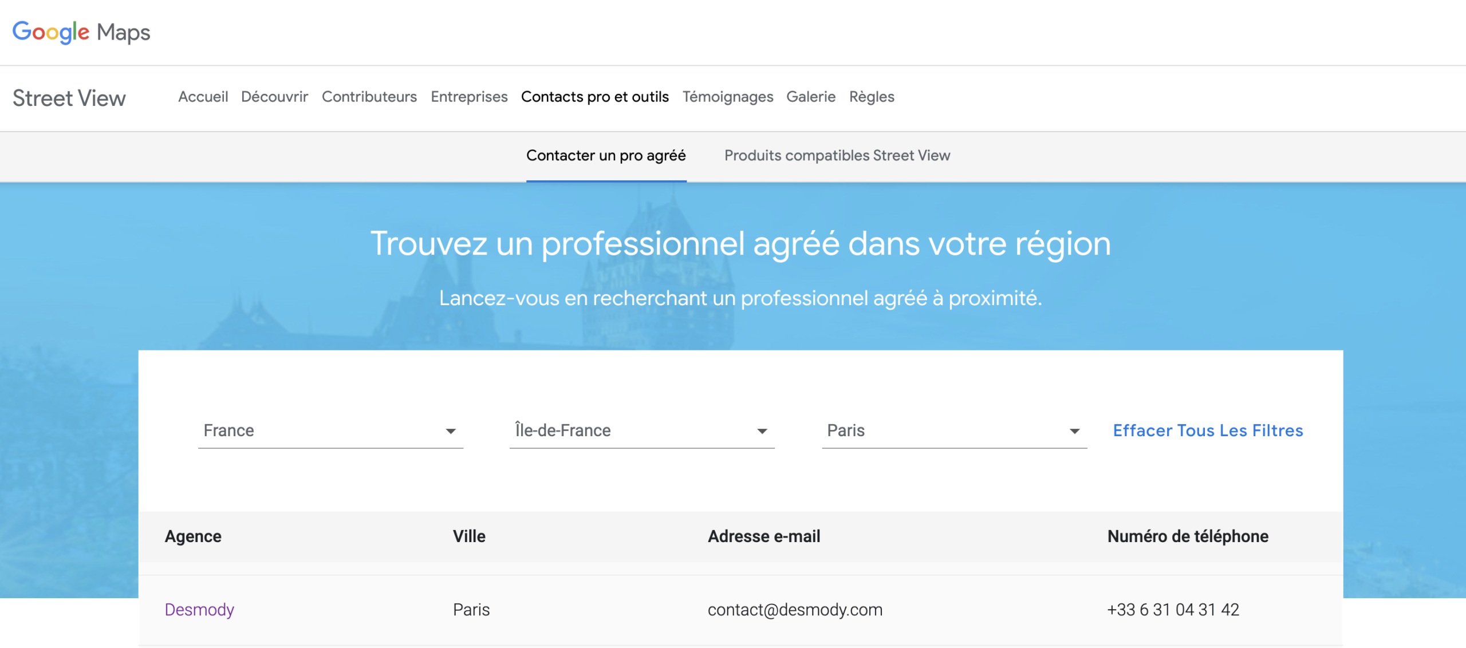Click the Numéro de téléphone column header
Viewport: 1466px width, 648px height.
click(1188, 536)
